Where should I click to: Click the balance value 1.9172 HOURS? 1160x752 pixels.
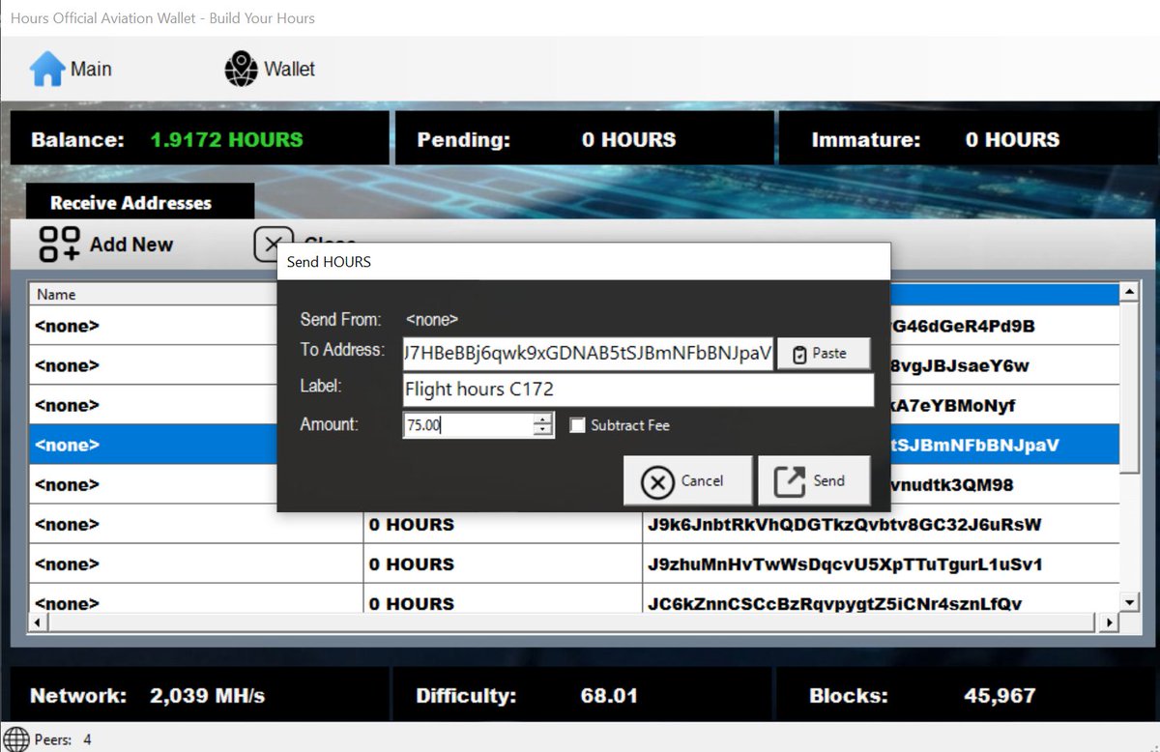tap(226, 139)
